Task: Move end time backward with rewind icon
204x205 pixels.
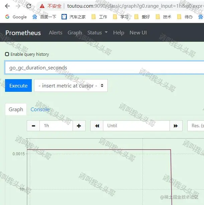Action: (x=97, y=126)
